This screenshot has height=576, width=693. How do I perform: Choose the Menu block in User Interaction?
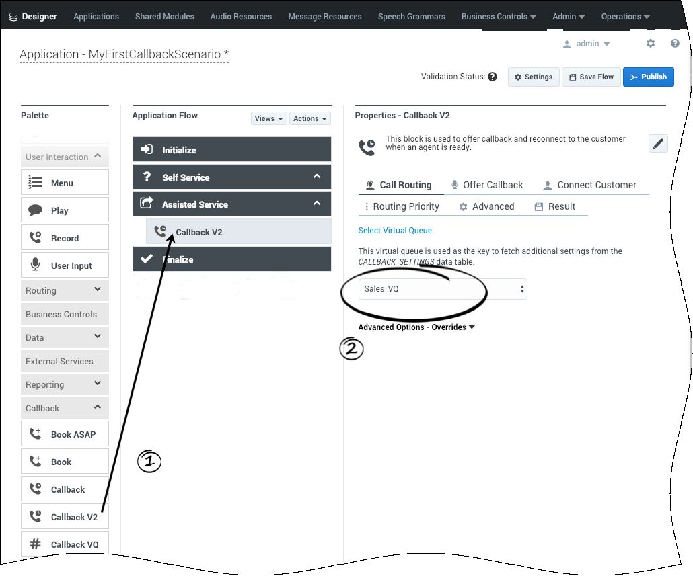point(65,183)
